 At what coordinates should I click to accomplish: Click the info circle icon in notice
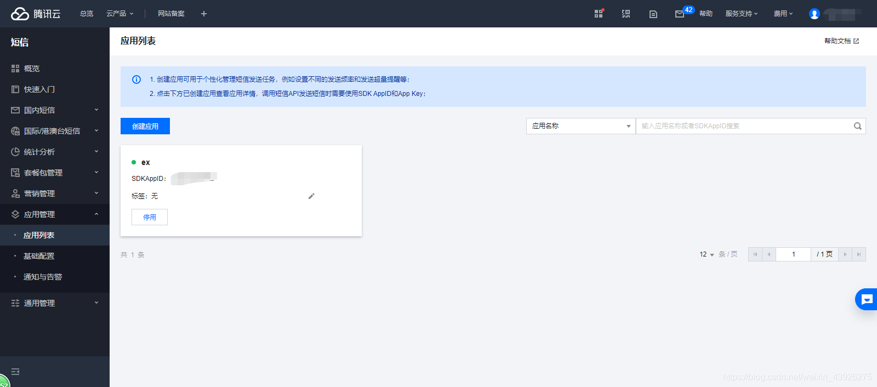[x=136, y=79]
